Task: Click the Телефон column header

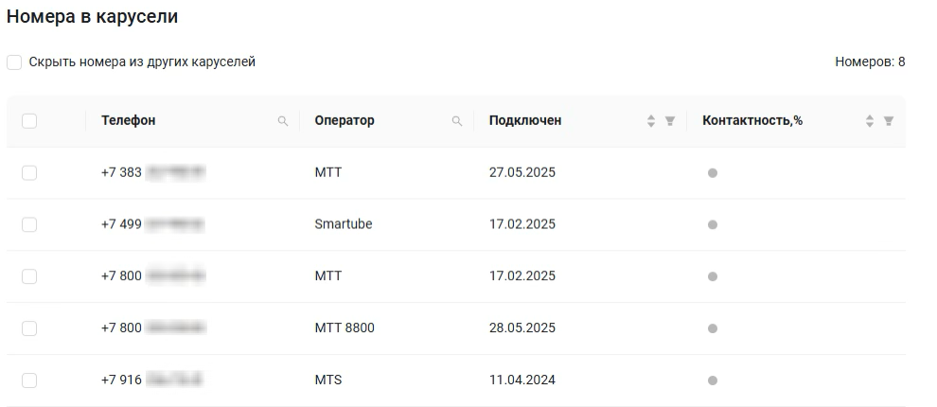Action: click(x=129, y=121)
